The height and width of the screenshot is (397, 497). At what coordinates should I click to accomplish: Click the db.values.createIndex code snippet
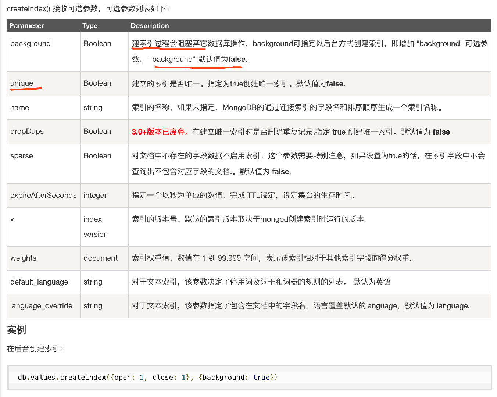pyautogui.click(x=147, y=377)
